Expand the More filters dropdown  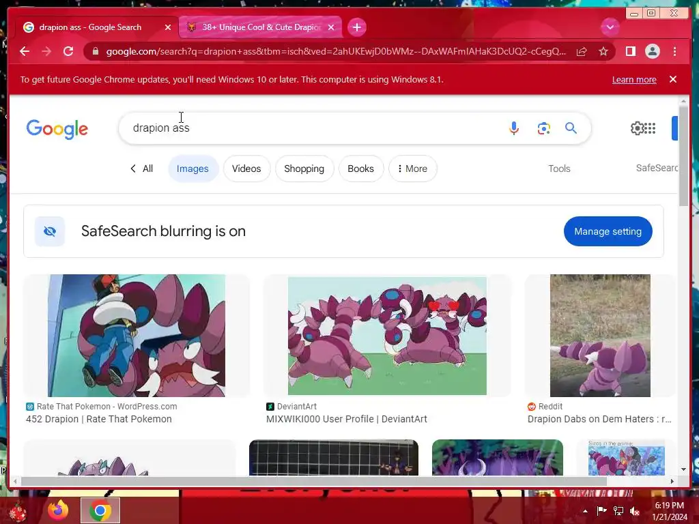point(412,169)
